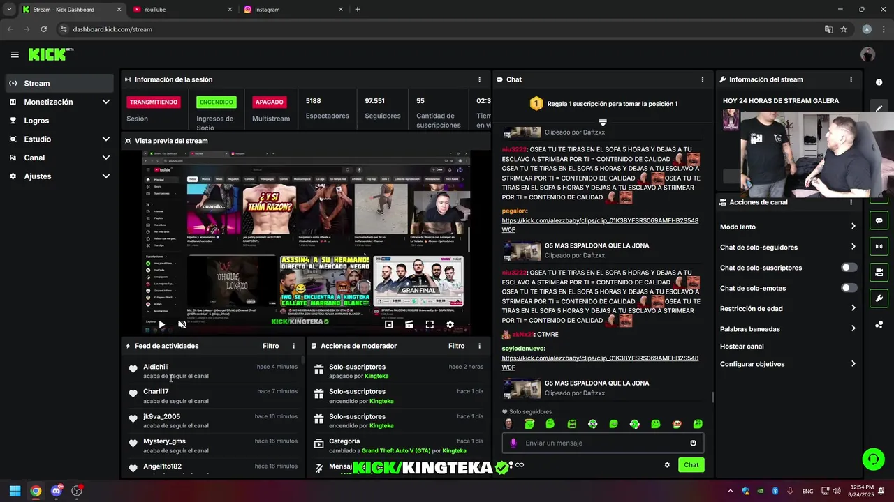
Task: Open the Windows Start menu
Action: click(15, 491)
